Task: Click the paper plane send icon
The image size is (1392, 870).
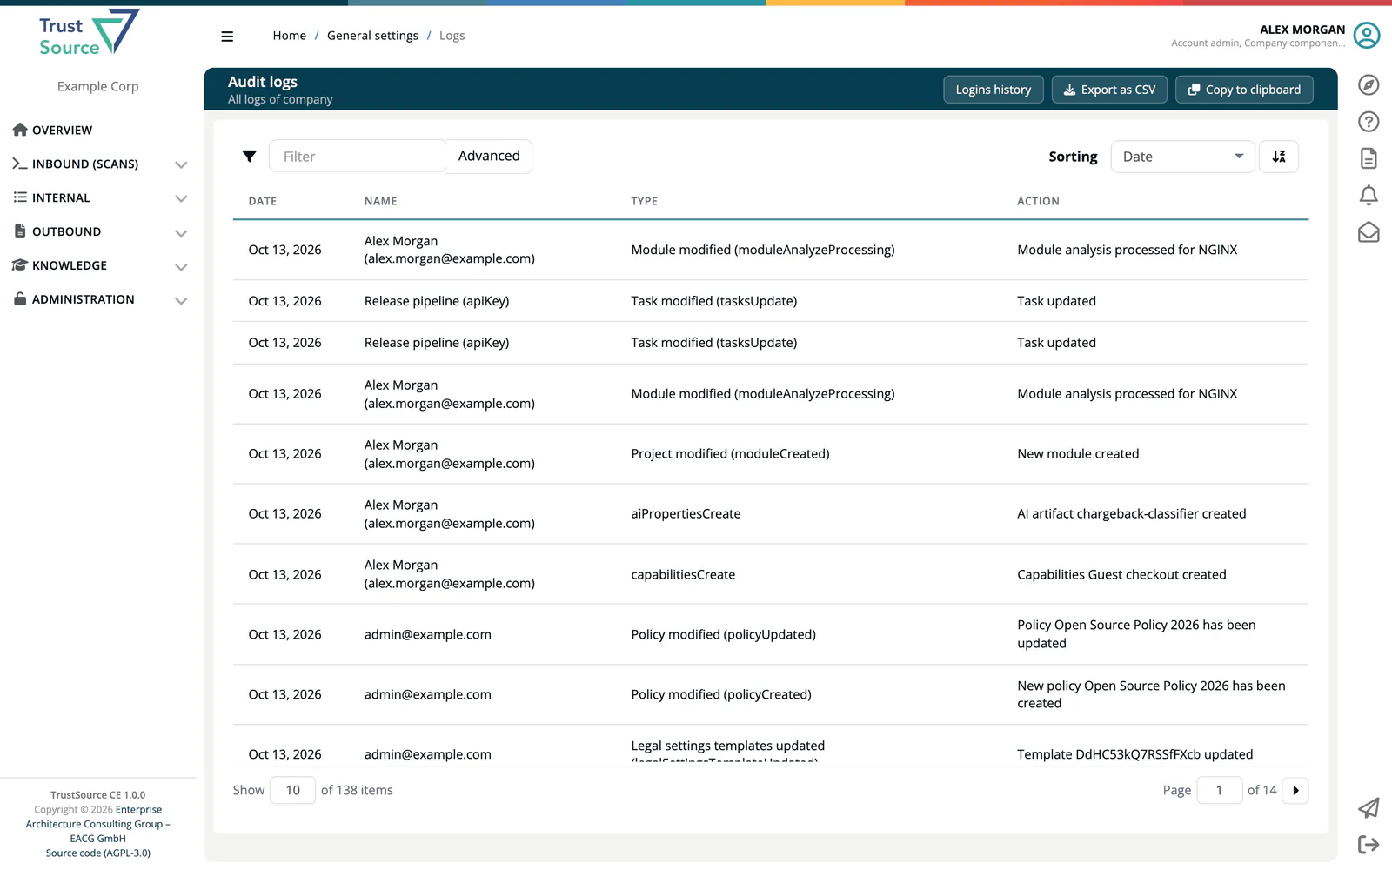Action: tap(1369, 808)
